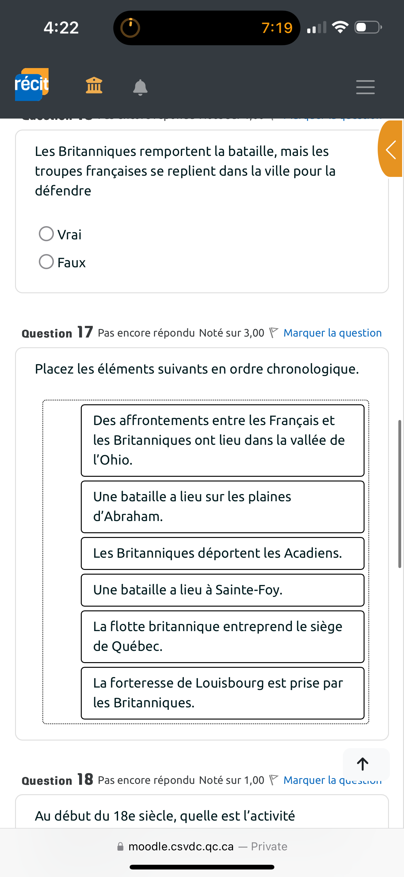Open the hamburger navigation menu

point(365,87)
